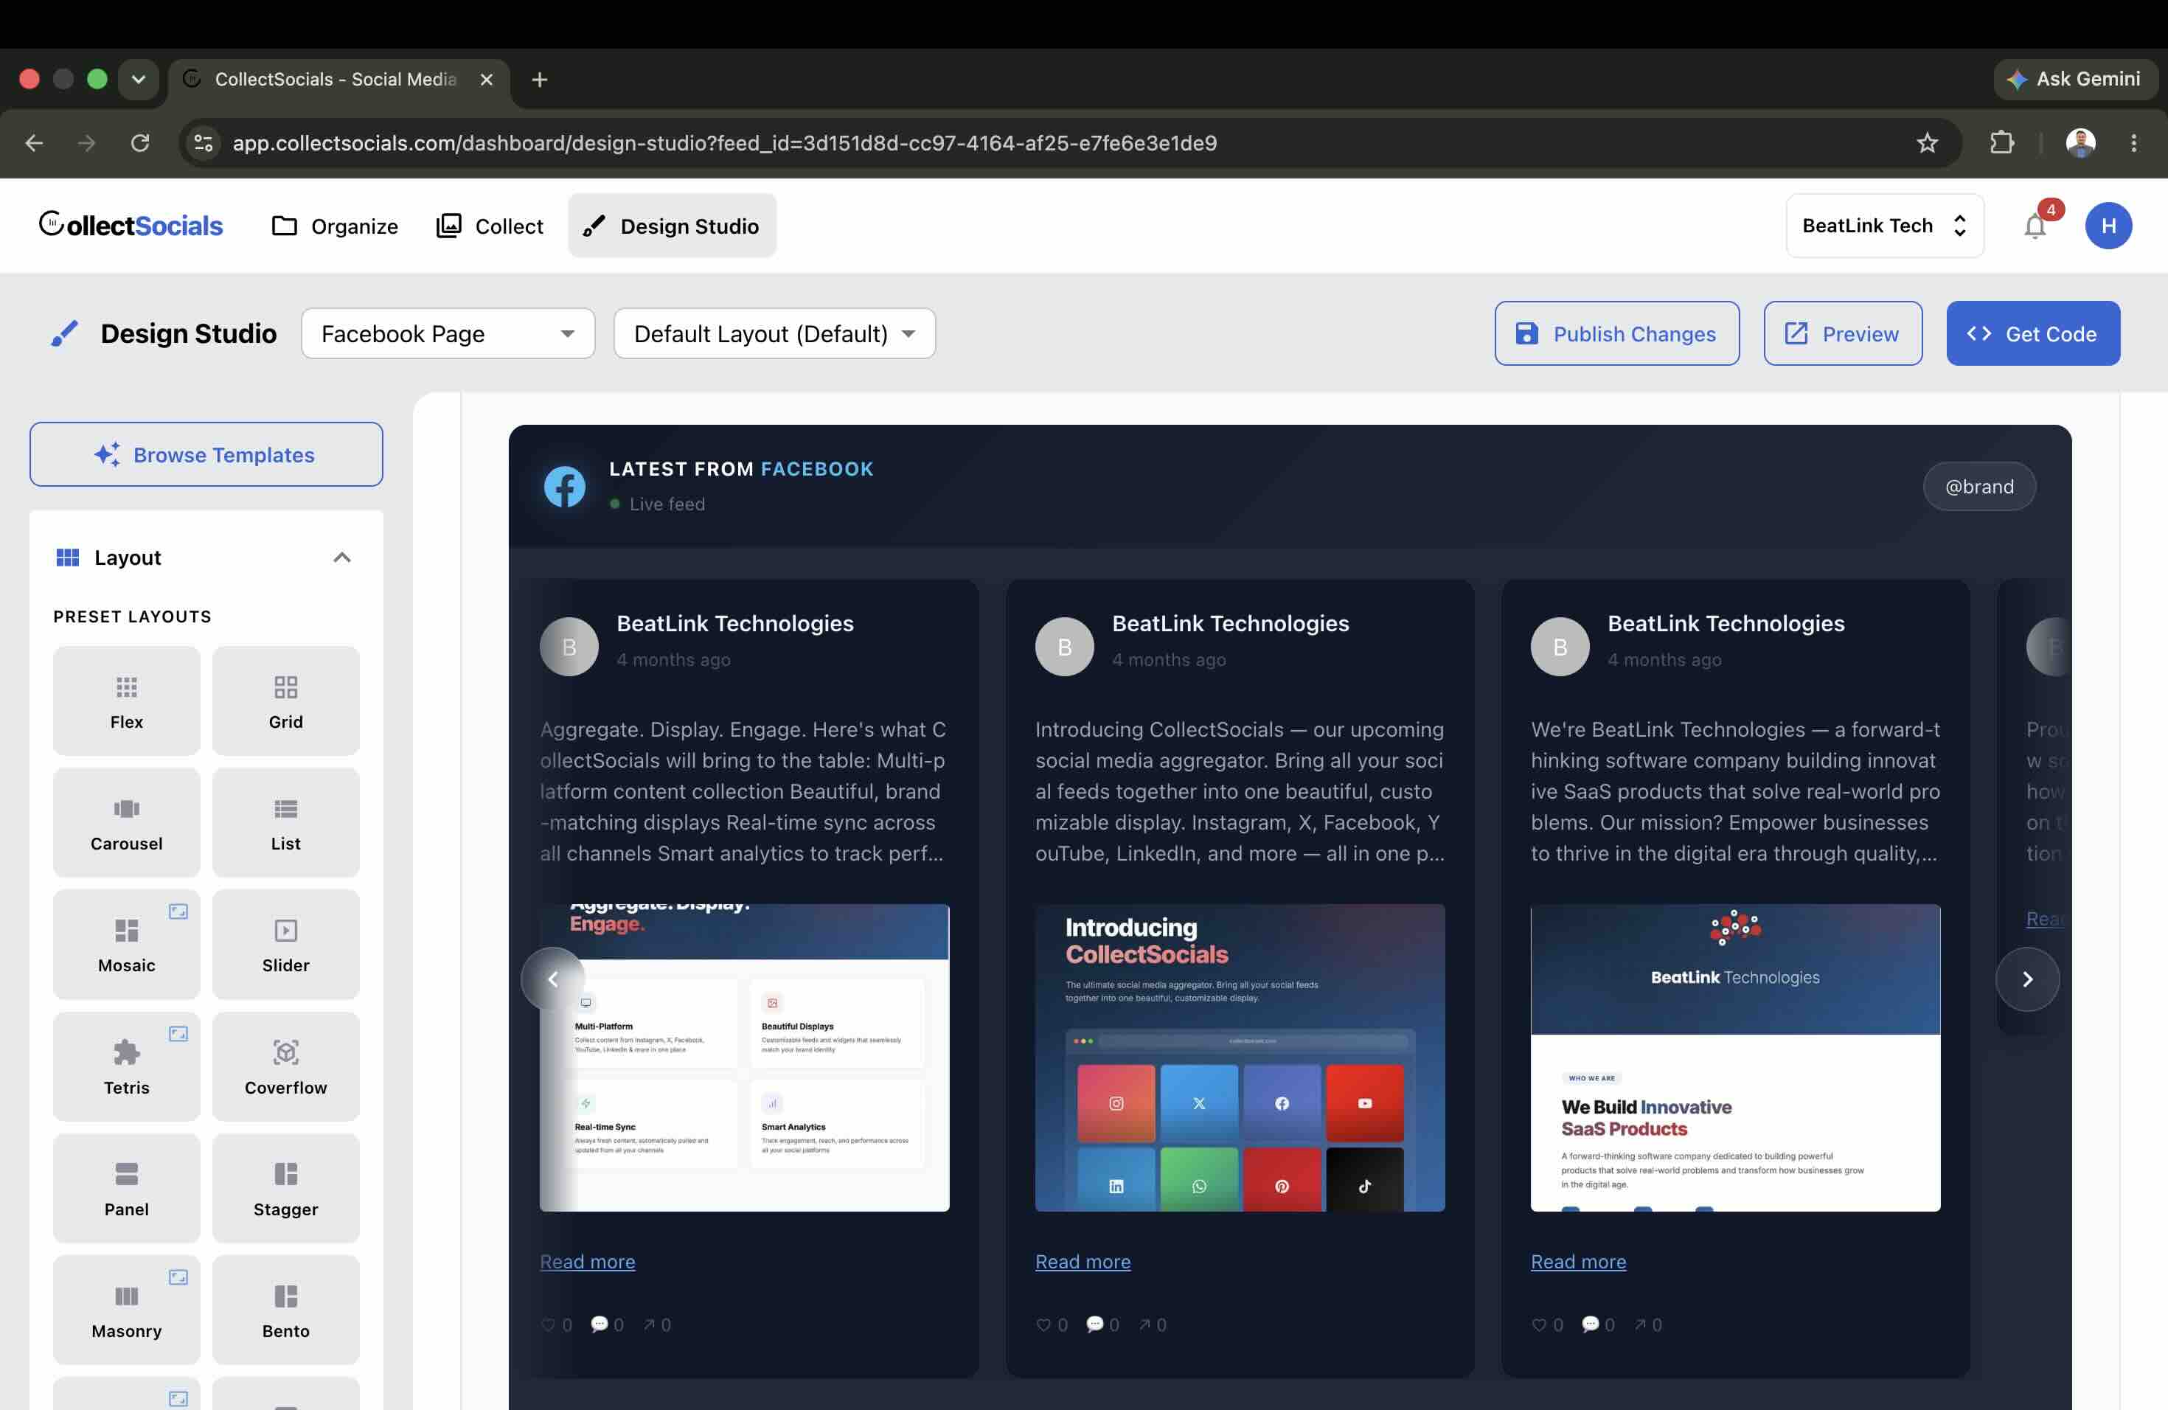Open the BeatLink Technologies post image
The height and width of the screenshot is (1410, 2168).
tap(1735, 1057)
